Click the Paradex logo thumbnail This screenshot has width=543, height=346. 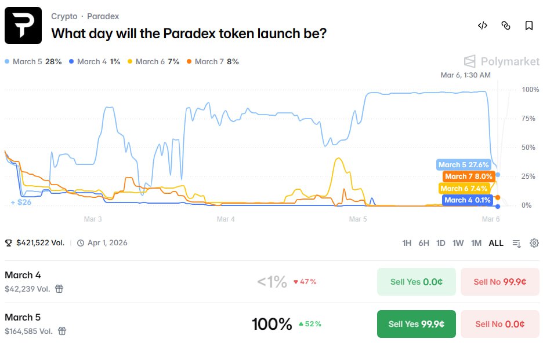pos(23,25)
